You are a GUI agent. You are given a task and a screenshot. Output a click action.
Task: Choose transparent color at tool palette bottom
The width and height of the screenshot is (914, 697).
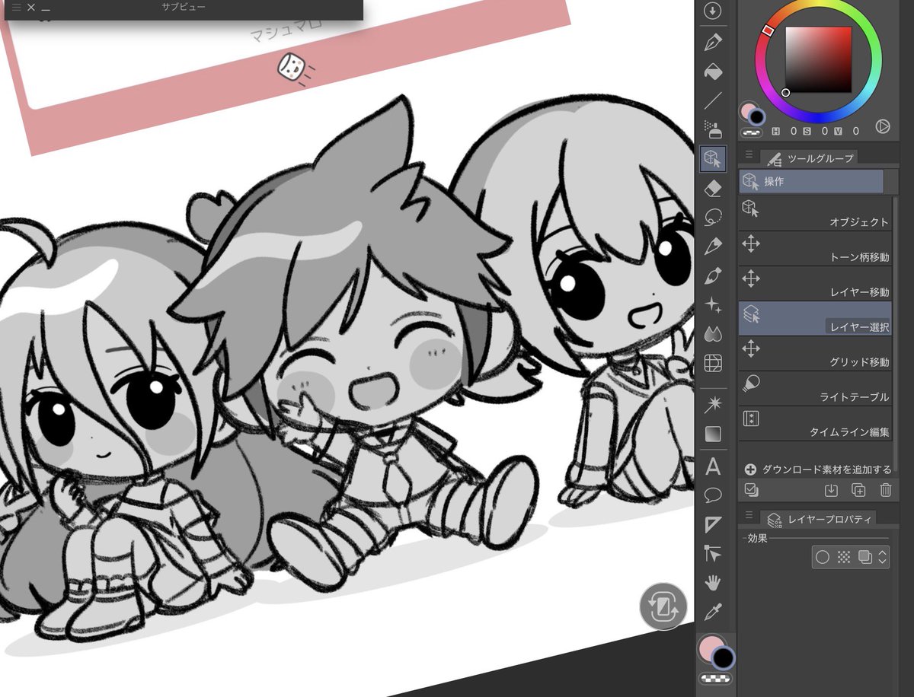click(715, 679)
